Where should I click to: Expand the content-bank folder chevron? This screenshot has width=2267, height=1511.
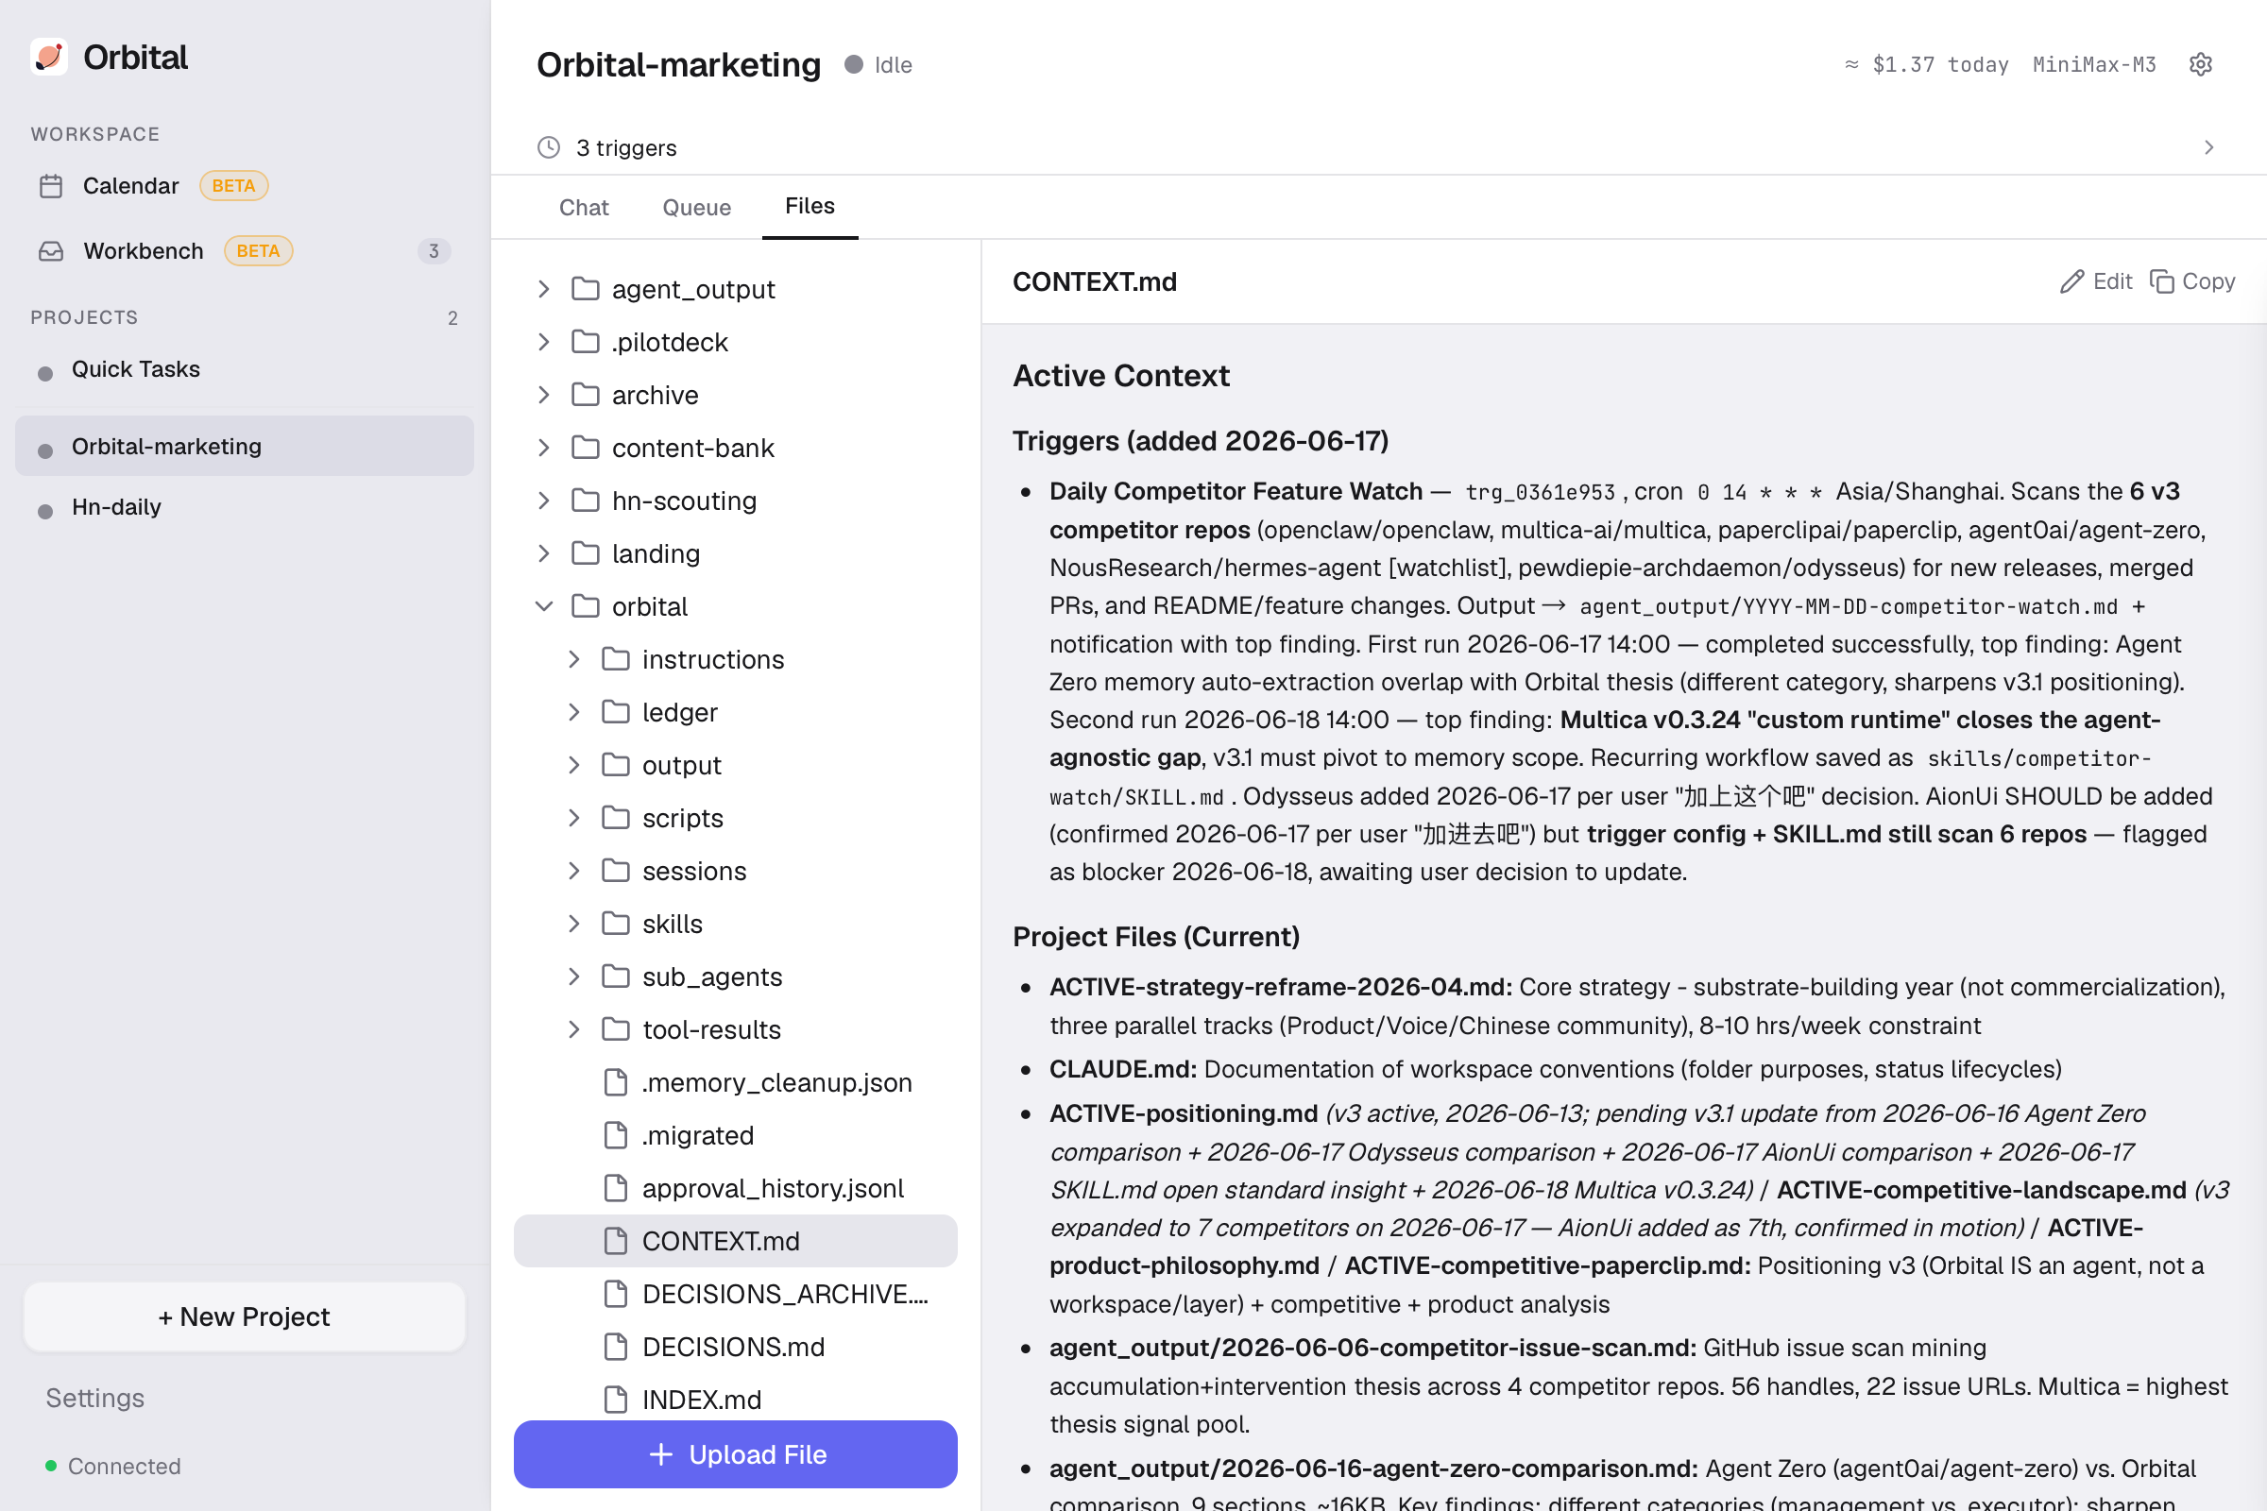pyautogui.click(x=545, y=448)
